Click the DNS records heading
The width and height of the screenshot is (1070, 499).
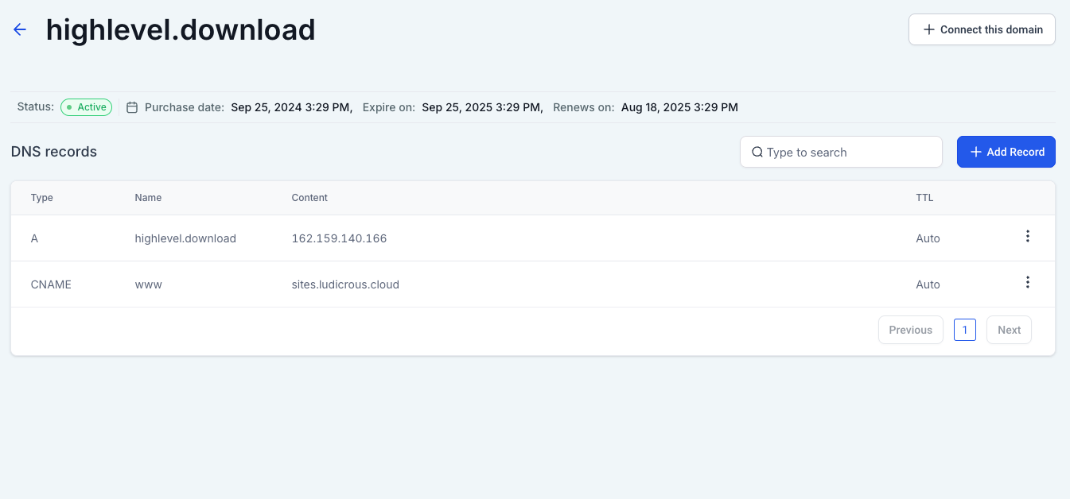[54, 152]
